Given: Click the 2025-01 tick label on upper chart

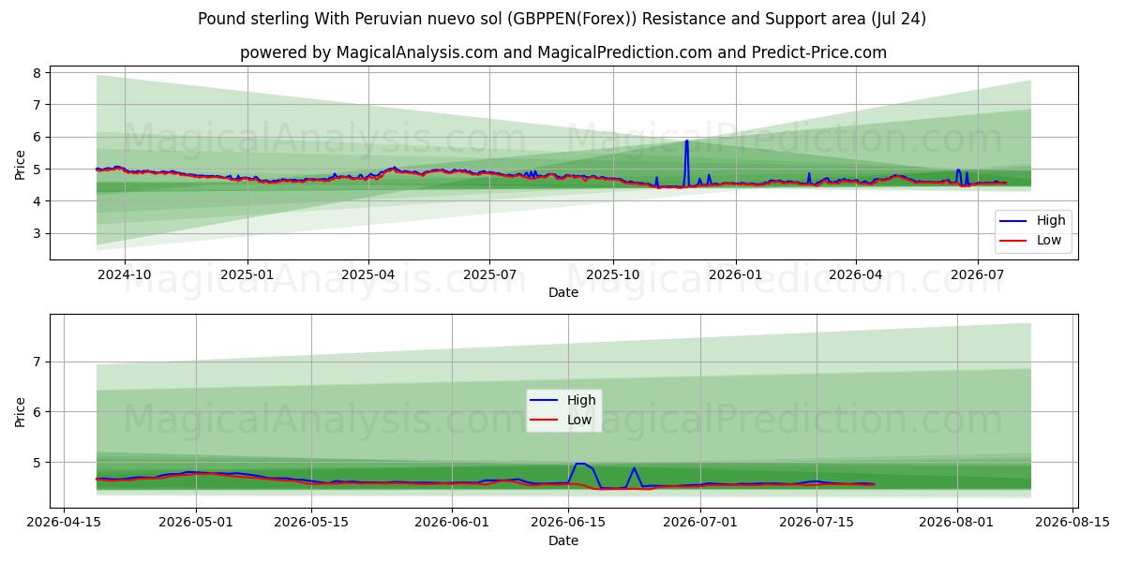Looking at the screenshot, I should coord(247,275).
